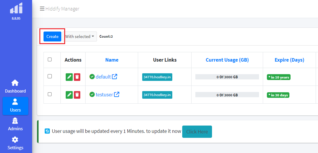Image resolution: width=318 pixels, height=153 pixels.
Task: Toggle the hamburger menu icon
Action: (42, 9)
